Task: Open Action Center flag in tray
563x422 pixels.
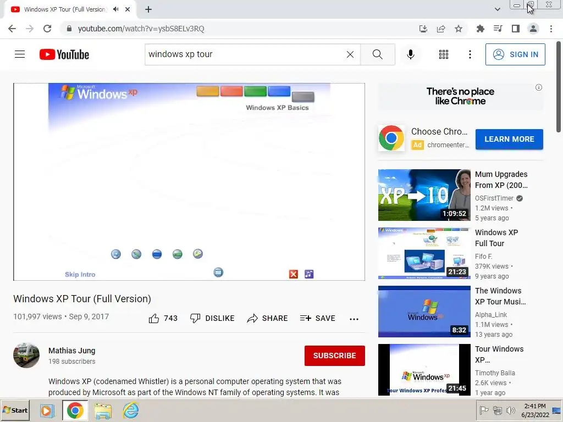Action: 484,410
